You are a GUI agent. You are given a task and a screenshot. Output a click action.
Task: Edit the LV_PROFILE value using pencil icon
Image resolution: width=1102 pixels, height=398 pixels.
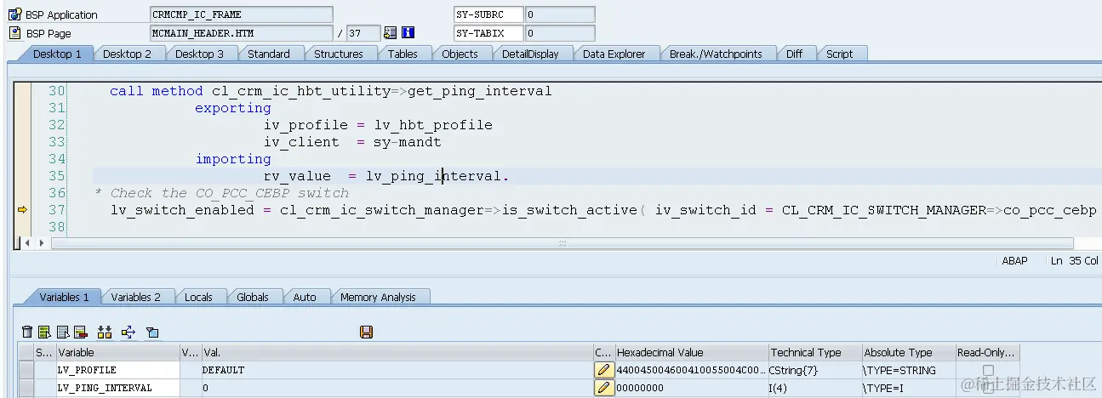tap(603, 370)
